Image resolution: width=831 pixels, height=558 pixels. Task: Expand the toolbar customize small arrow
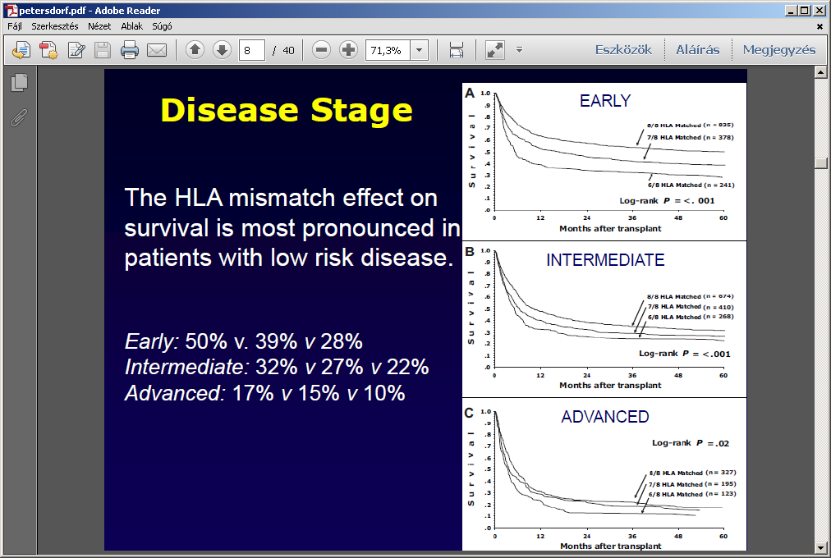pos(519,50)
